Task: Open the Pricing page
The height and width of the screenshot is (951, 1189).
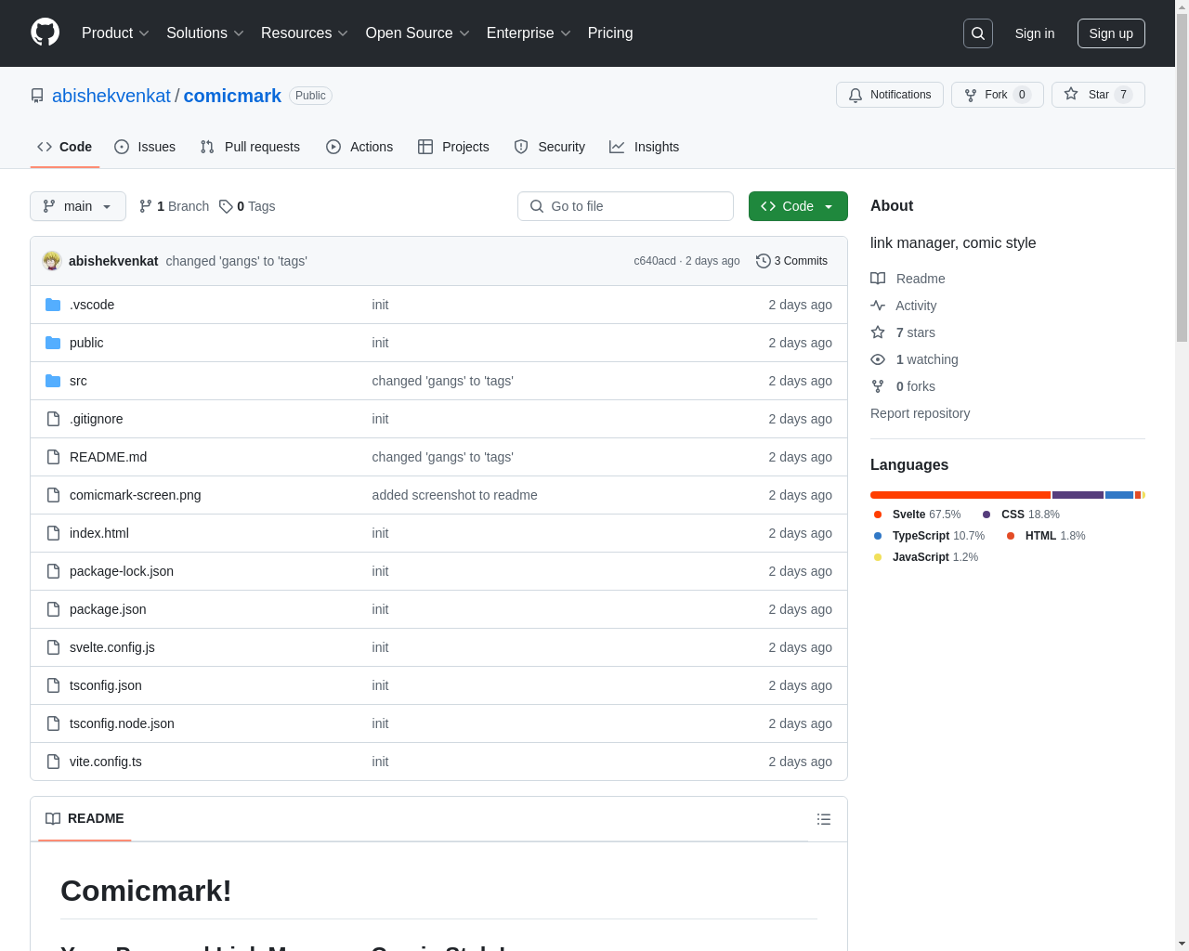Action: [610, 33]
